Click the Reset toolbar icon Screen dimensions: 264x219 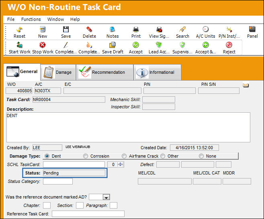[19, 30]
